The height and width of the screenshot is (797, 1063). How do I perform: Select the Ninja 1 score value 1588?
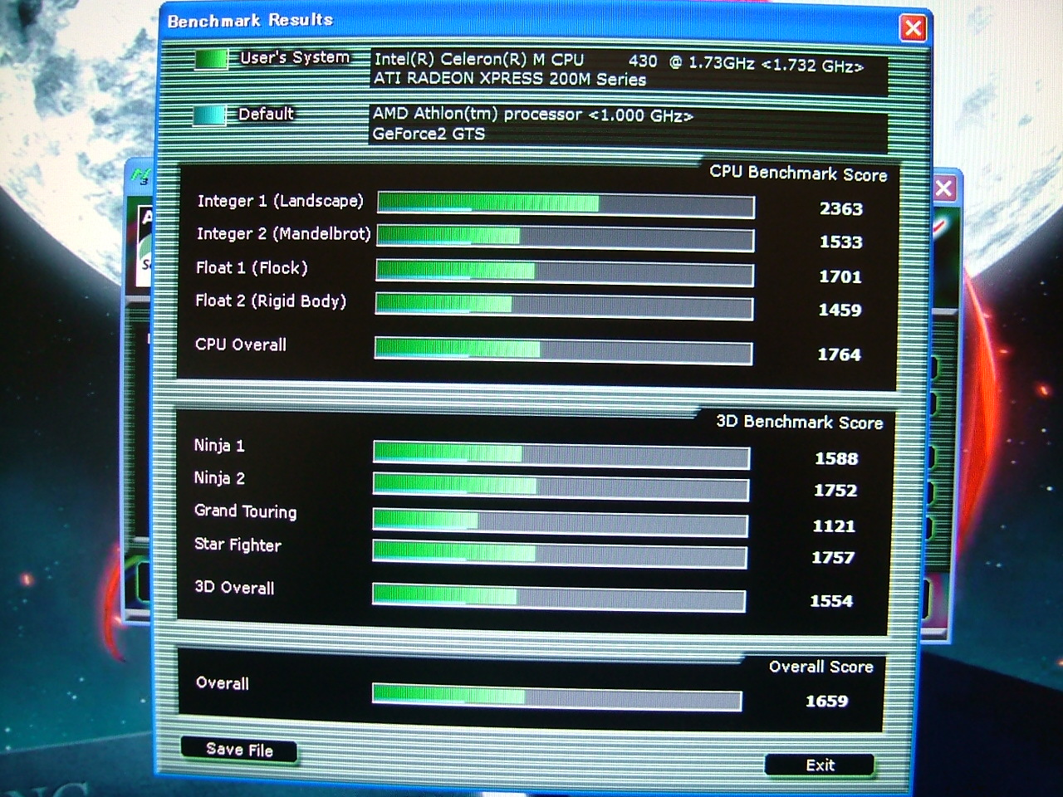836,458
